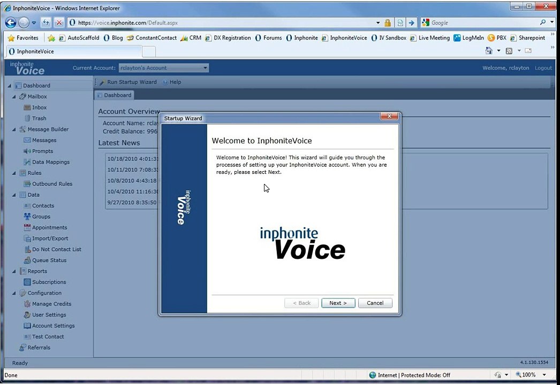Click the Queue Status icon

click(27, 260)
